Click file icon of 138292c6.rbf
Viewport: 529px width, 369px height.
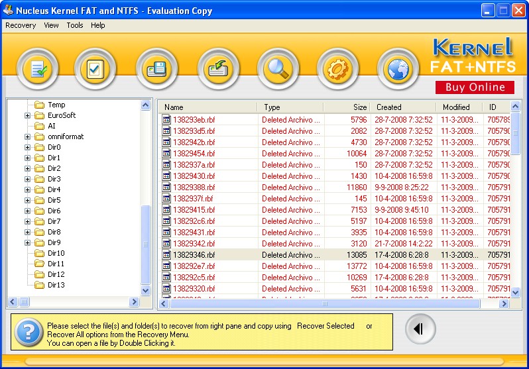point(166,221)
